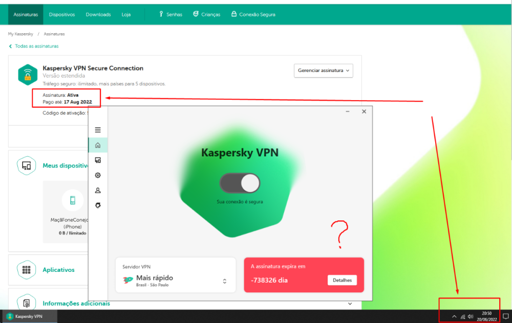Open the hamburger menu in Kaspersky VPN
512x323 pixels.
pyautogui.click(x=97, y=130)
